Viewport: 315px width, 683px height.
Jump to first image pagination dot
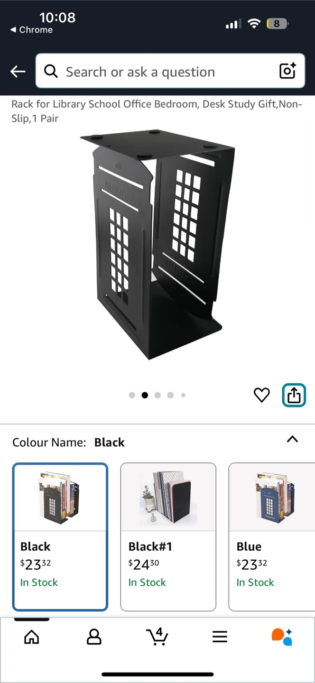[132, 395]
